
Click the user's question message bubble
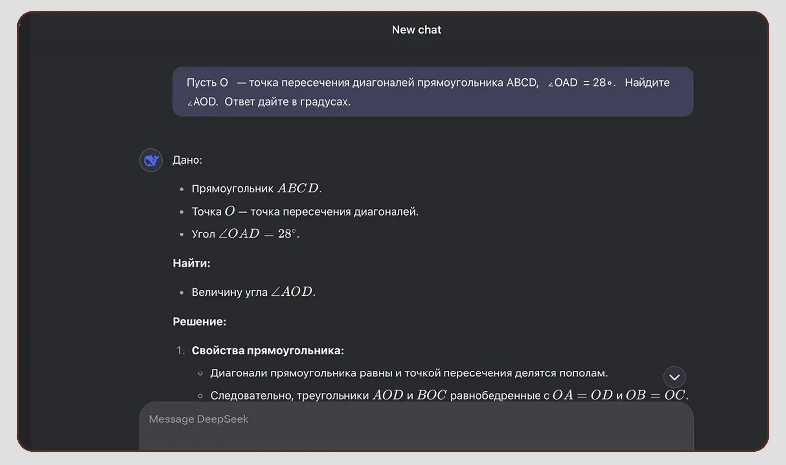(x=433, y=92)
